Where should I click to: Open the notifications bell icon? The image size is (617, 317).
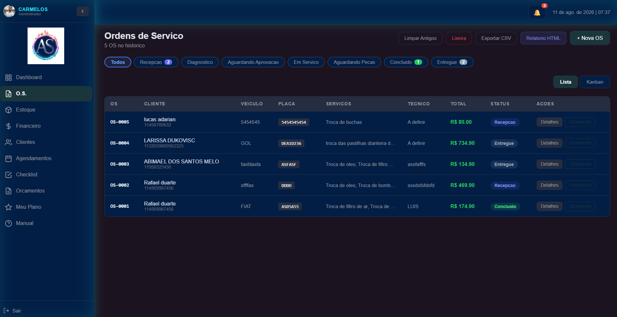(537, 12)
